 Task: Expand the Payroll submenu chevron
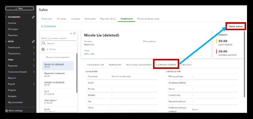[x=34, y=84]
